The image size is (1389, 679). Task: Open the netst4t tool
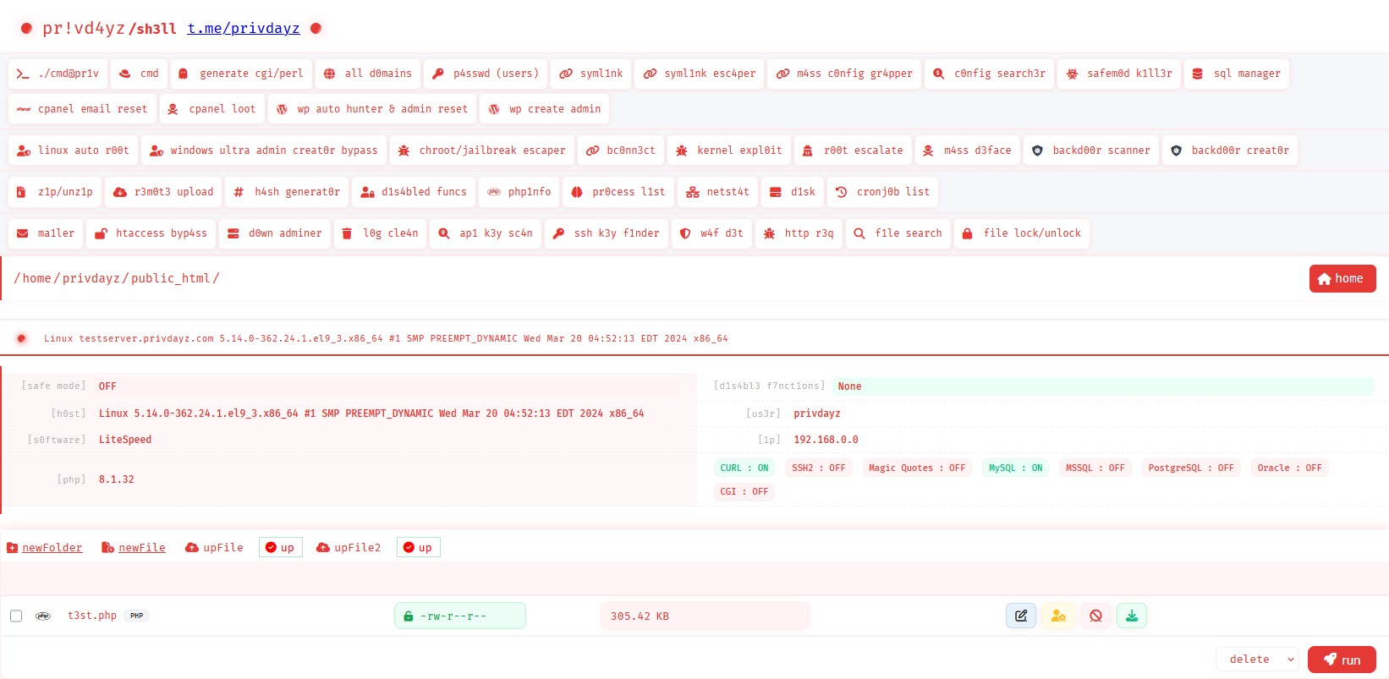click(x=717, y=192)
